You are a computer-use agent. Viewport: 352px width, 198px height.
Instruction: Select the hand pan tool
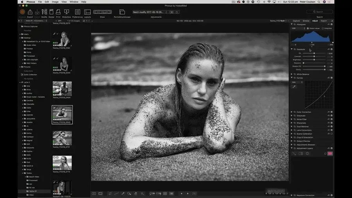click(136, 194)
